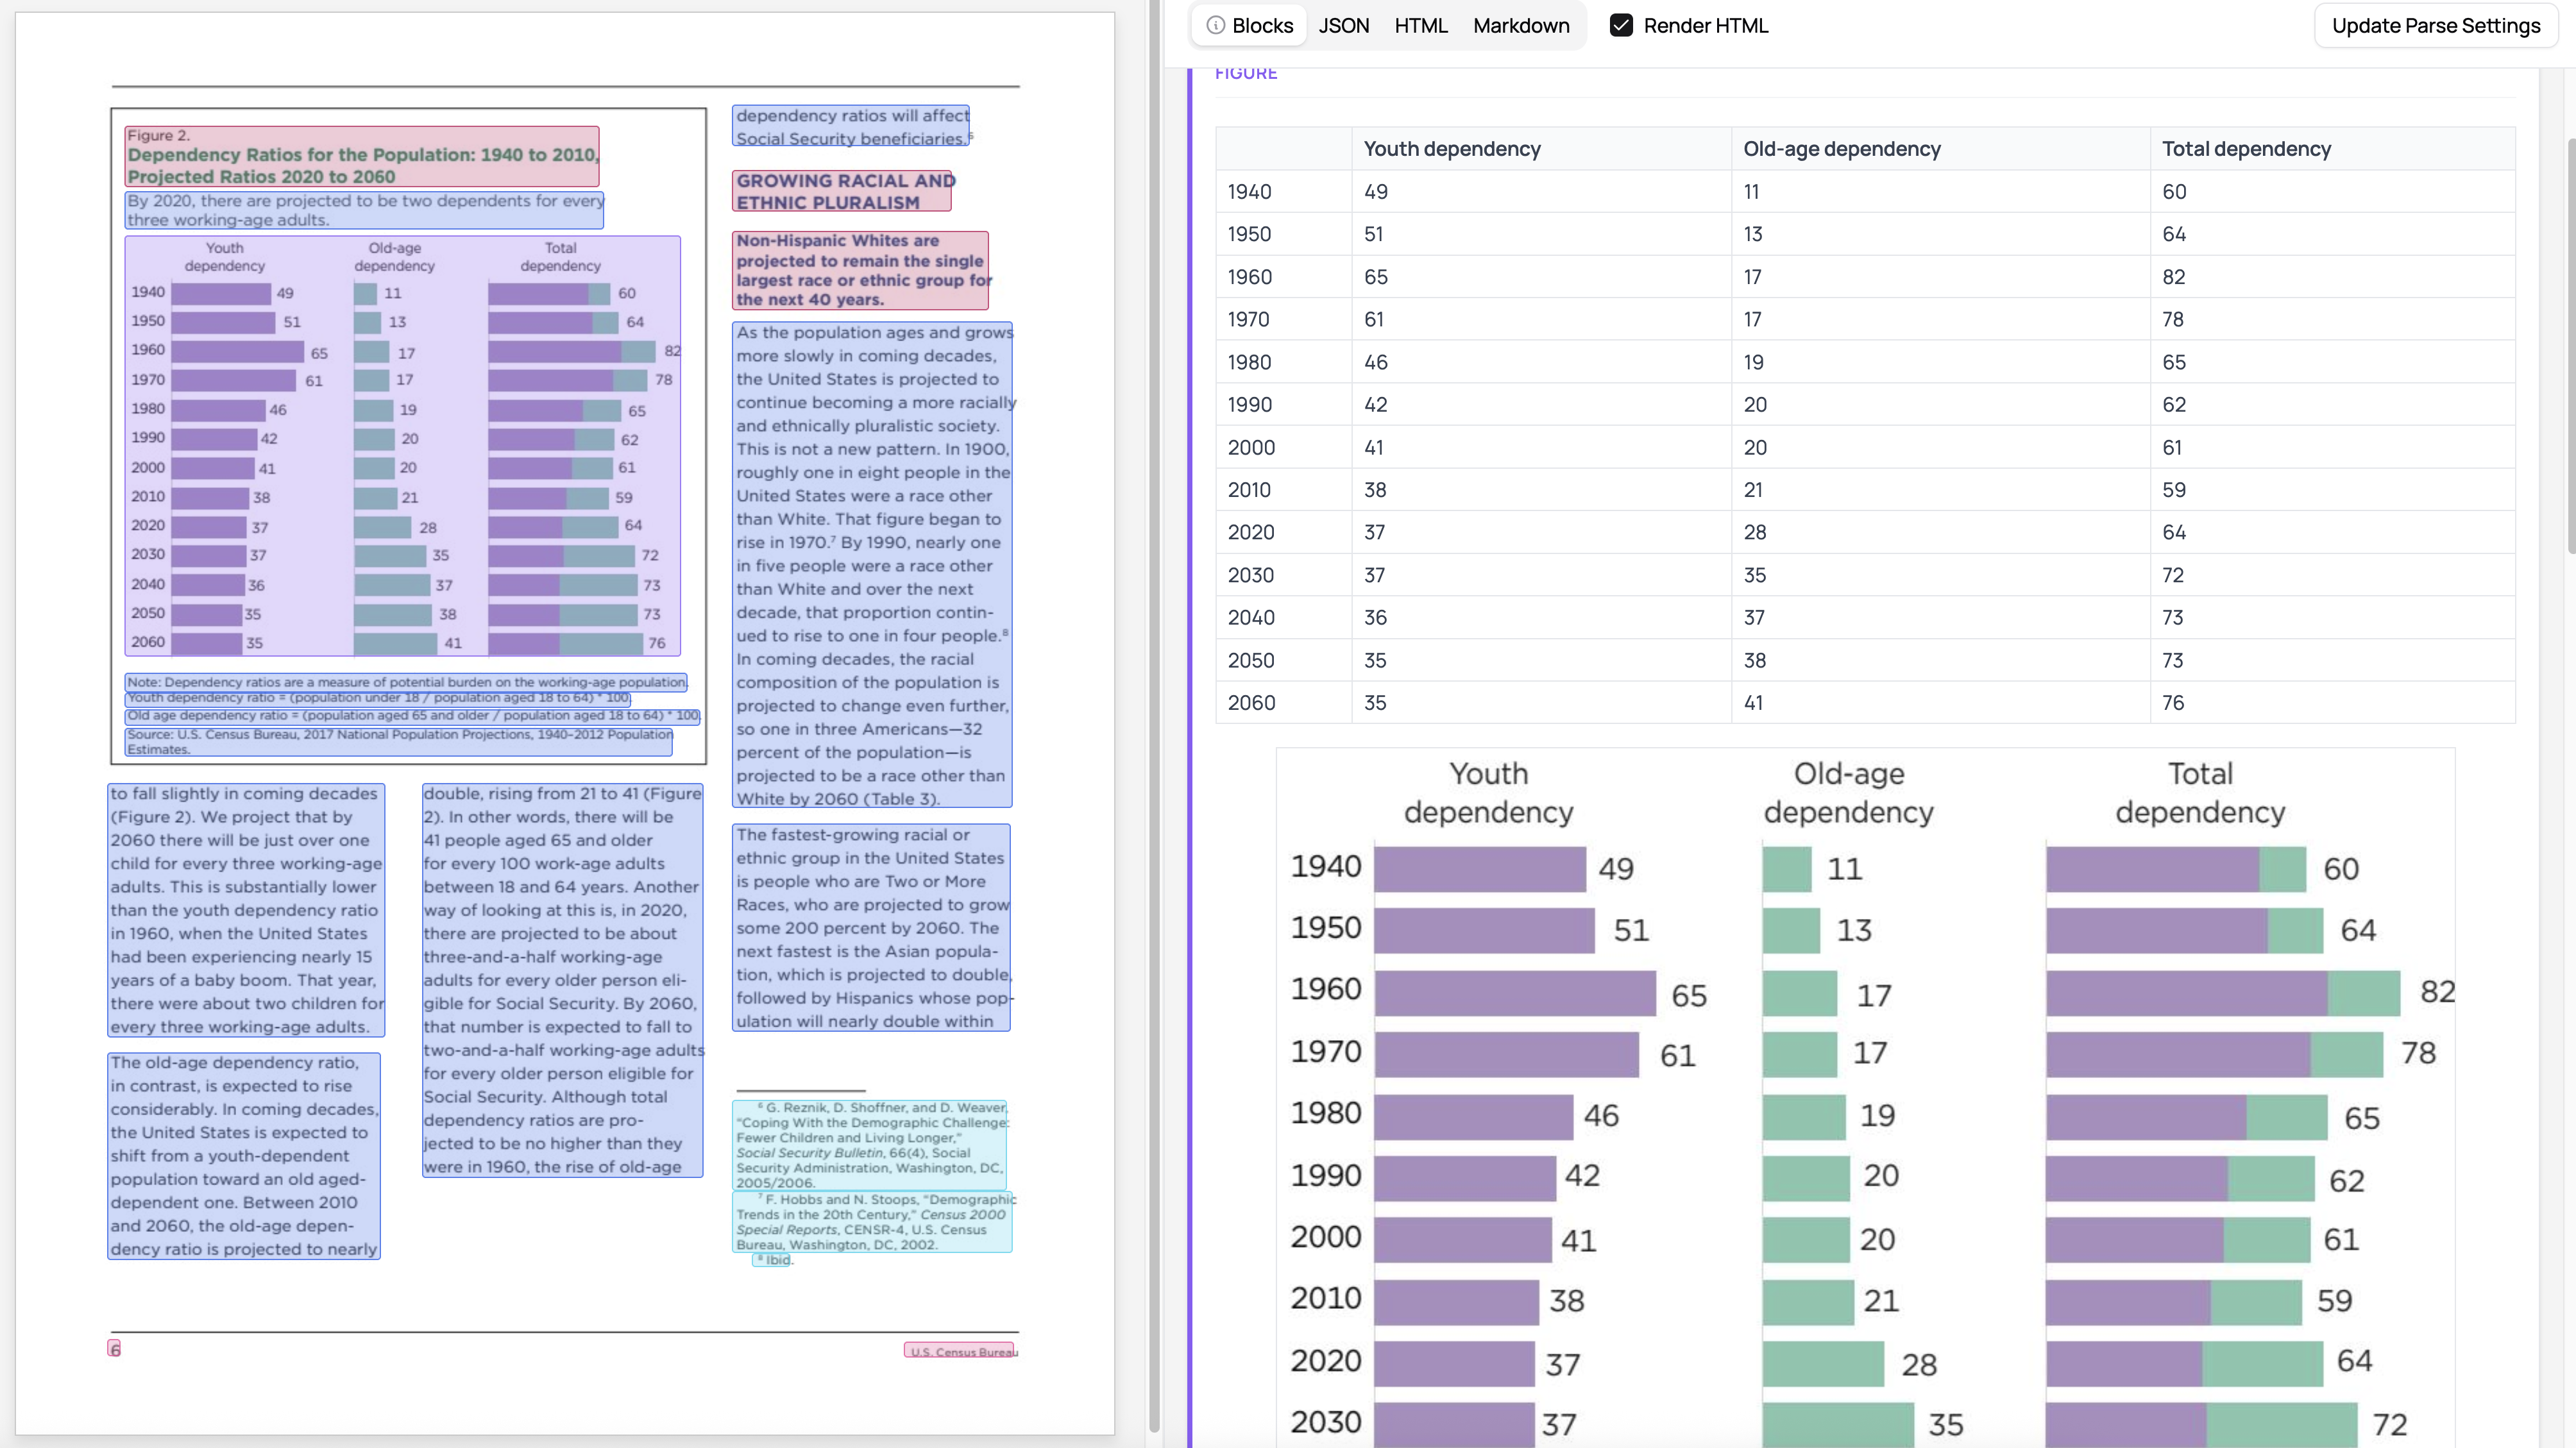This screenshot has height=1448, width=2576.
Task: Click the info icon beside the Blocks tab
Action: tap(1216, 26)
